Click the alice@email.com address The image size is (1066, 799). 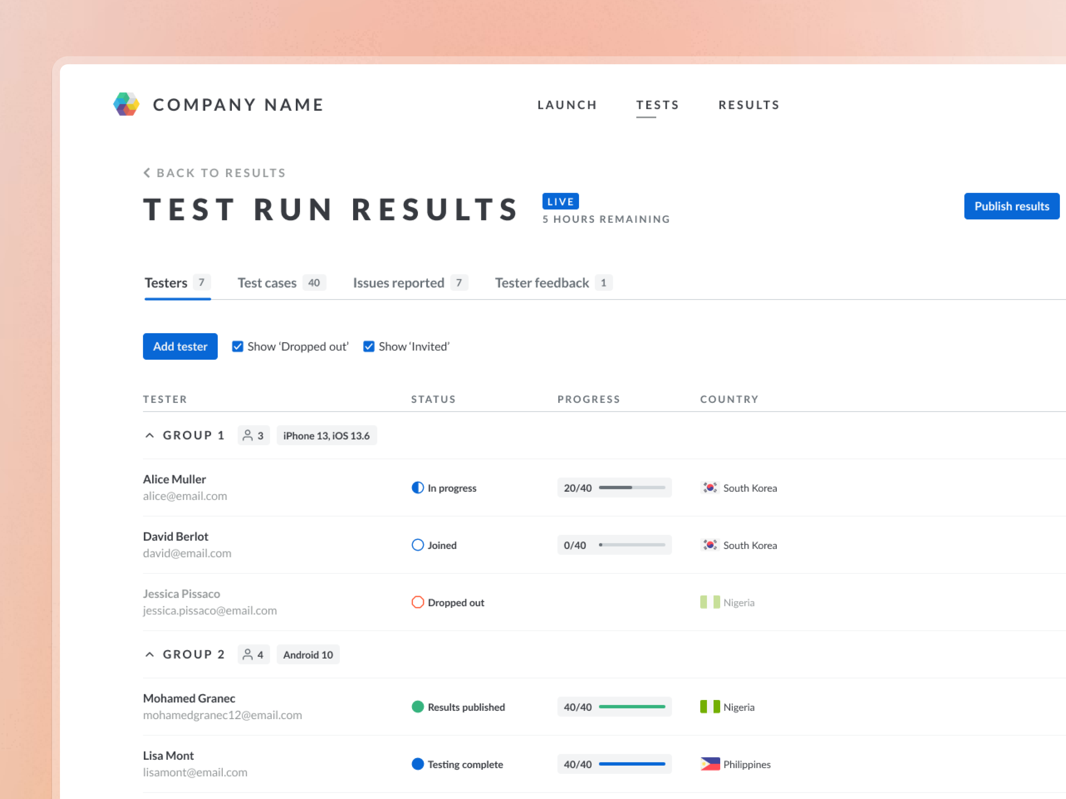(x=185, y=496)
